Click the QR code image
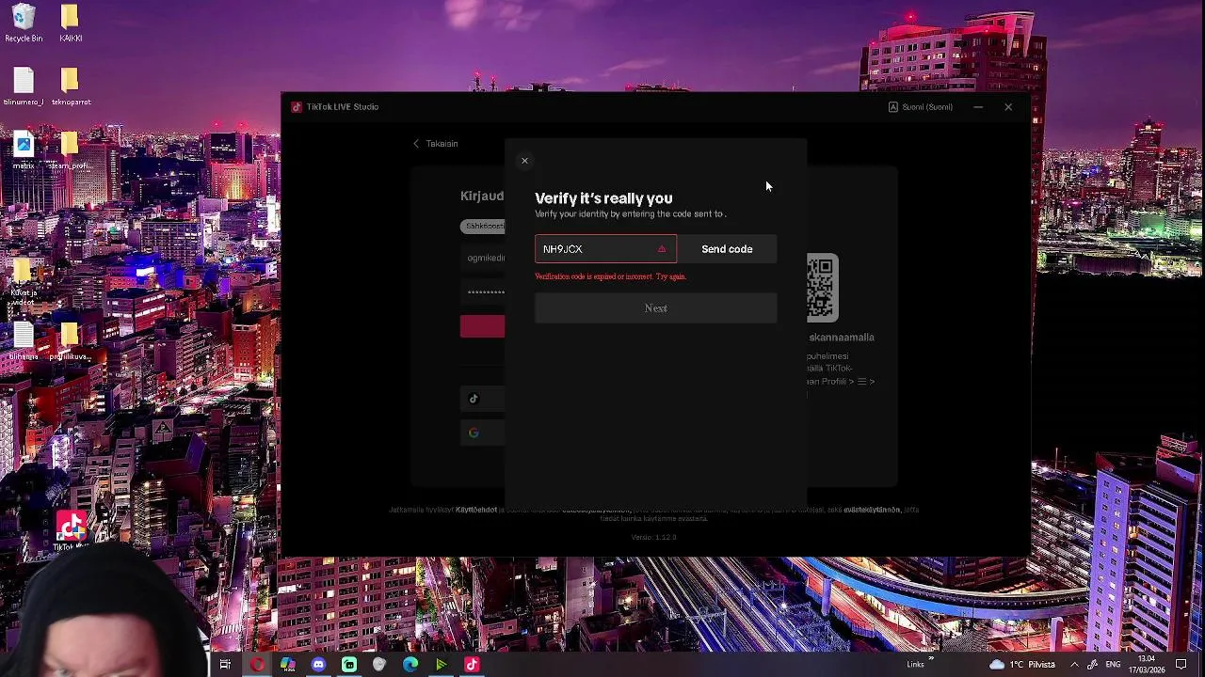Screen dimensions: 1205x677 click(822, 288)
